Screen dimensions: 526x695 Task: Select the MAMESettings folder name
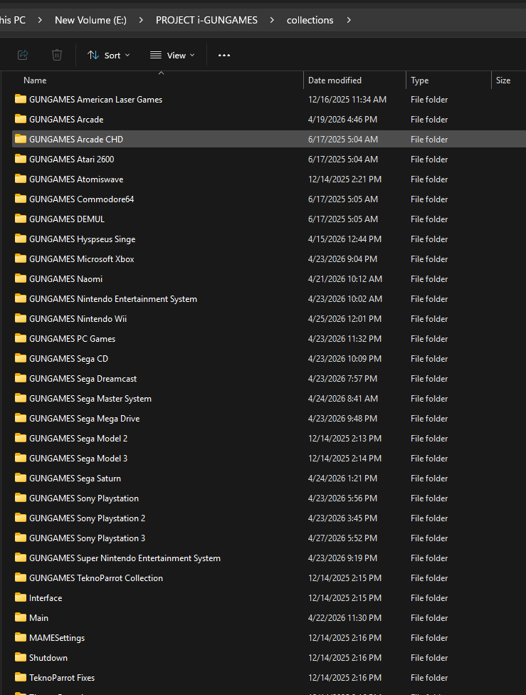click(x=57, y=638)
